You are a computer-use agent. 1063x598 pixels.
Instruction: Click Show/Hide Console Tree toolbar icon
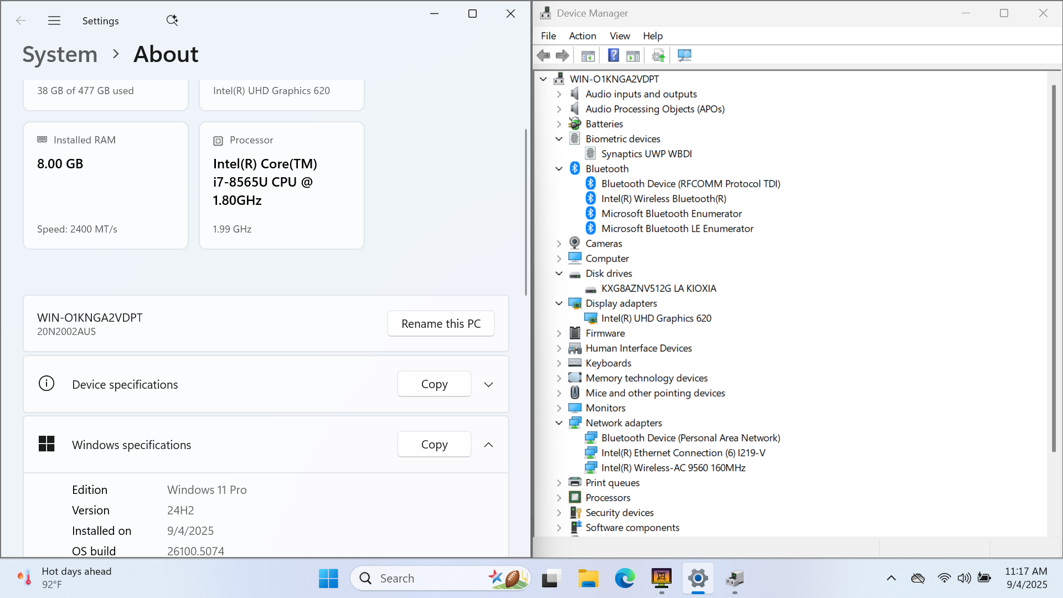click(588, 55)
